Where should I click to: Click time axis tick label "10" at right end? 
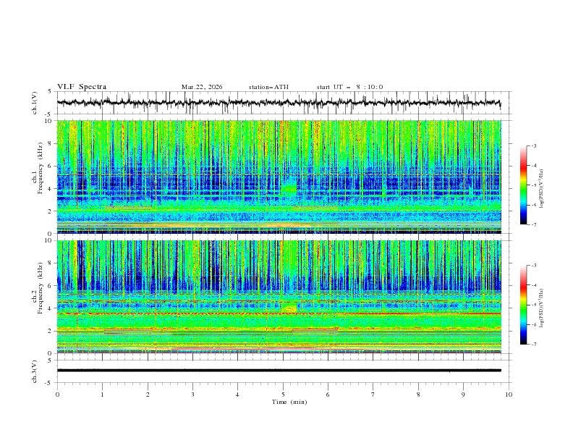[x=509, y=395]
